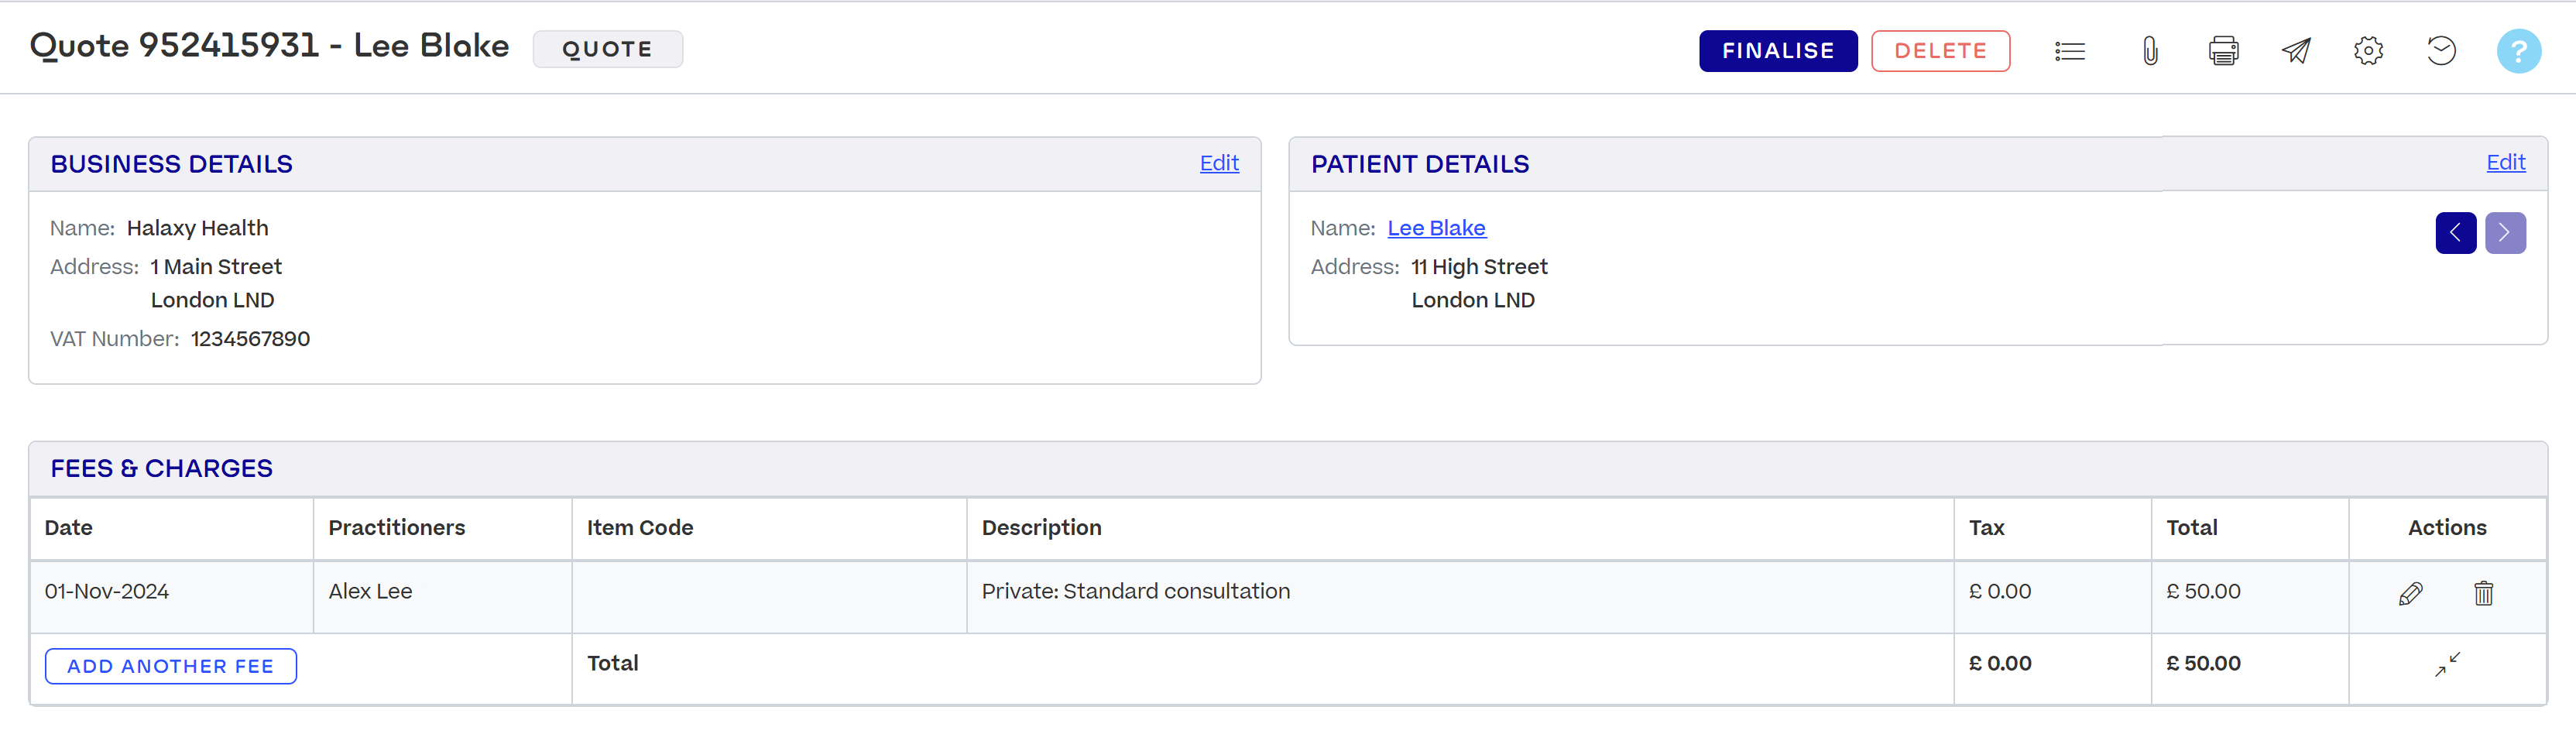The image size is (2576, 741).
Task: Open the list view icon
Action: click(x=2069, y=51)
